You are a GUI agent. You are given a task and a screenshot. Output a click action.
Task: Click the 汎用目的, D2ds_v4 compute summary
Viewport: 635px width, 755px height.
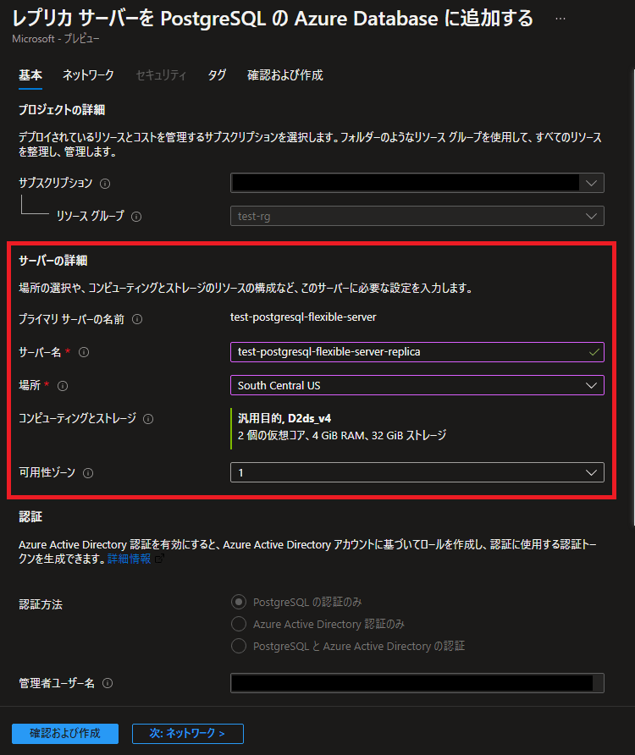[x=284, y=418]
